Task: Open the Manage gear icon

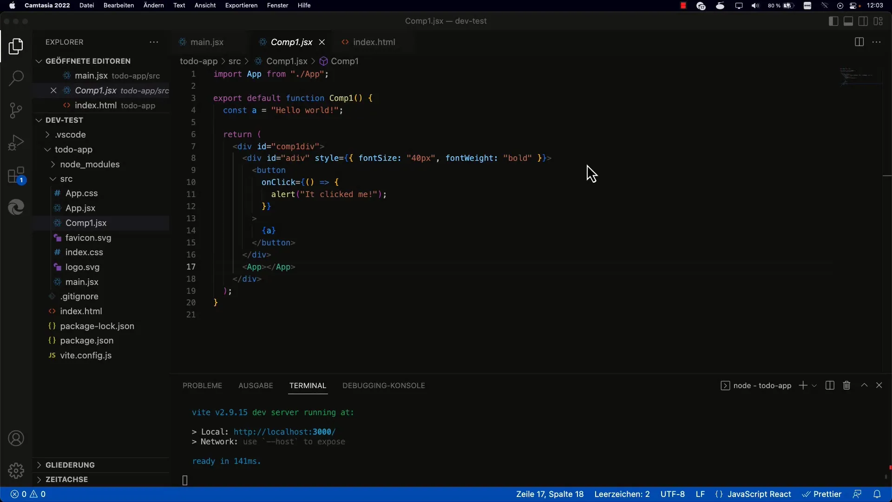Action: [16, 470]
